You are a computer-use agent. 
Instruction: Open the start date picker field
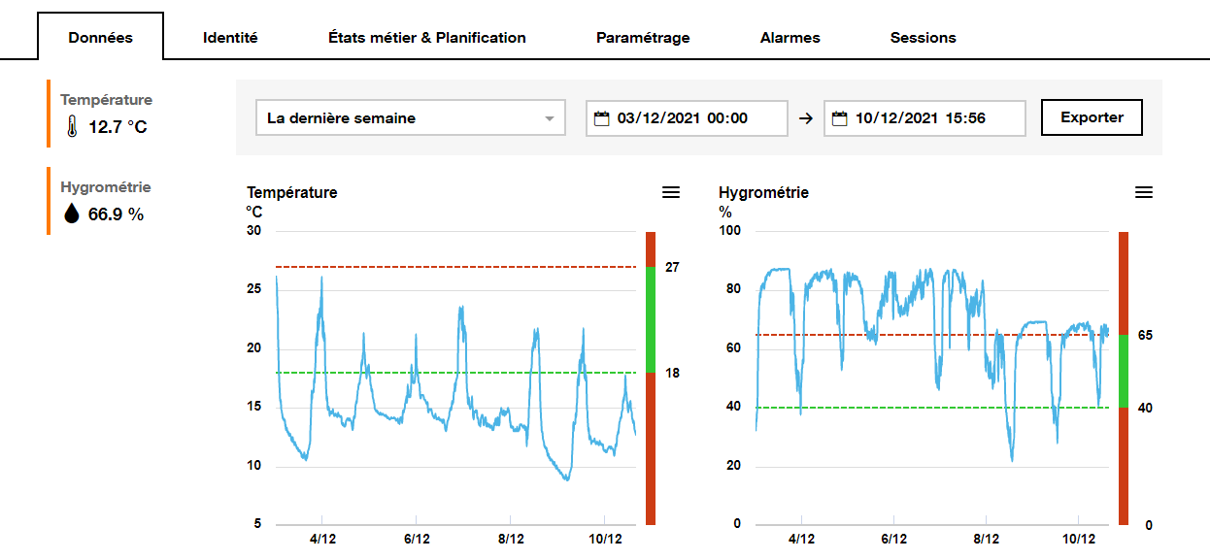tap(687, 117)
